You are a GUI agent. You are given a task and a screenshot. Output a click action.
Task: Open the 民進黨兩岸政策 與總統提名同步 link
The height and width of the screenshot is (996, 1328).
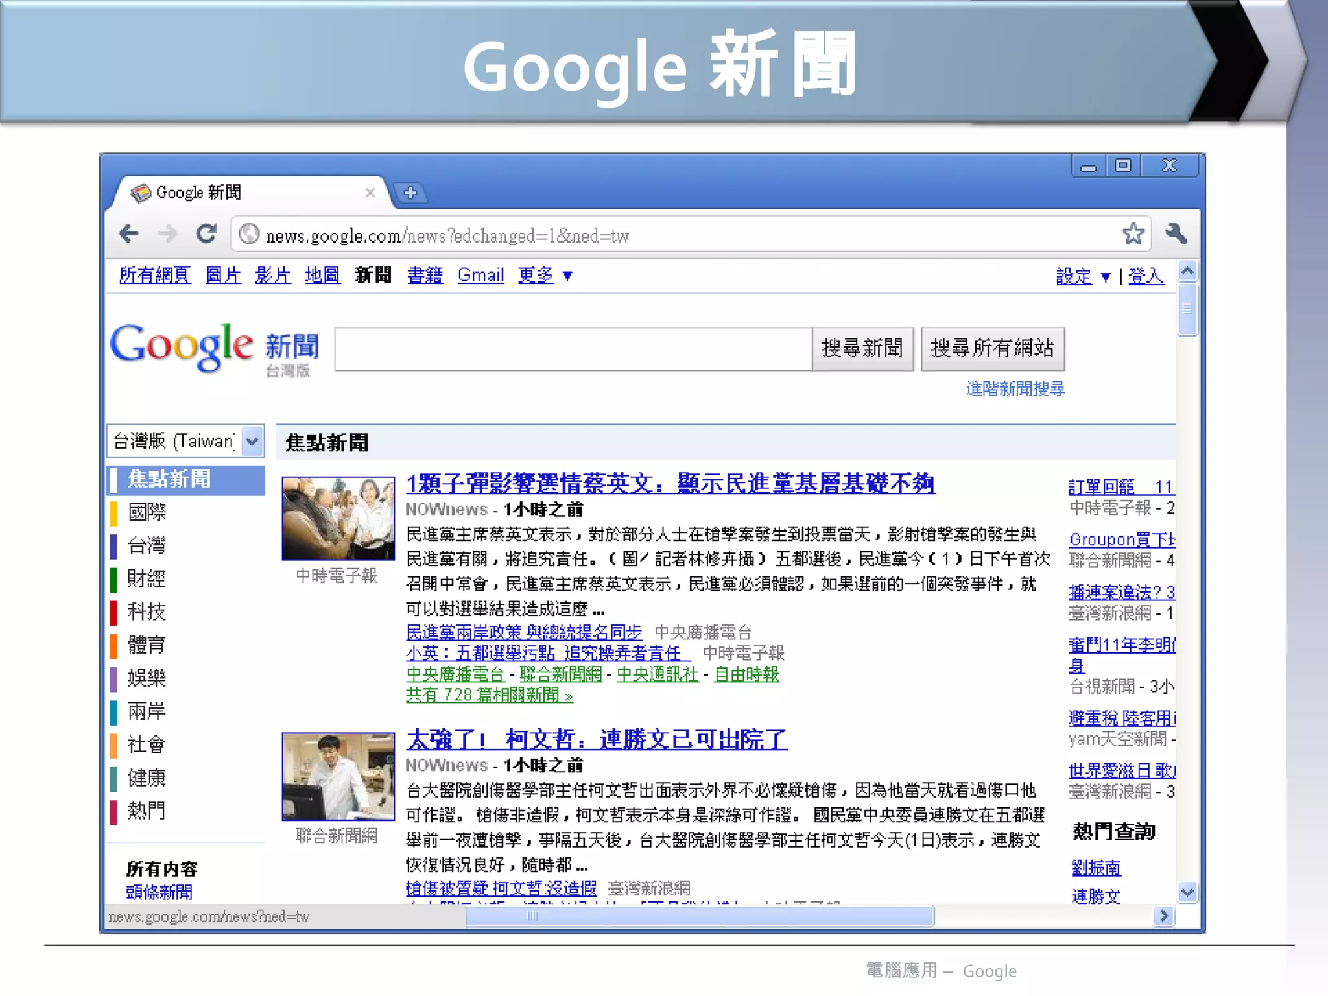pos(524,632)
